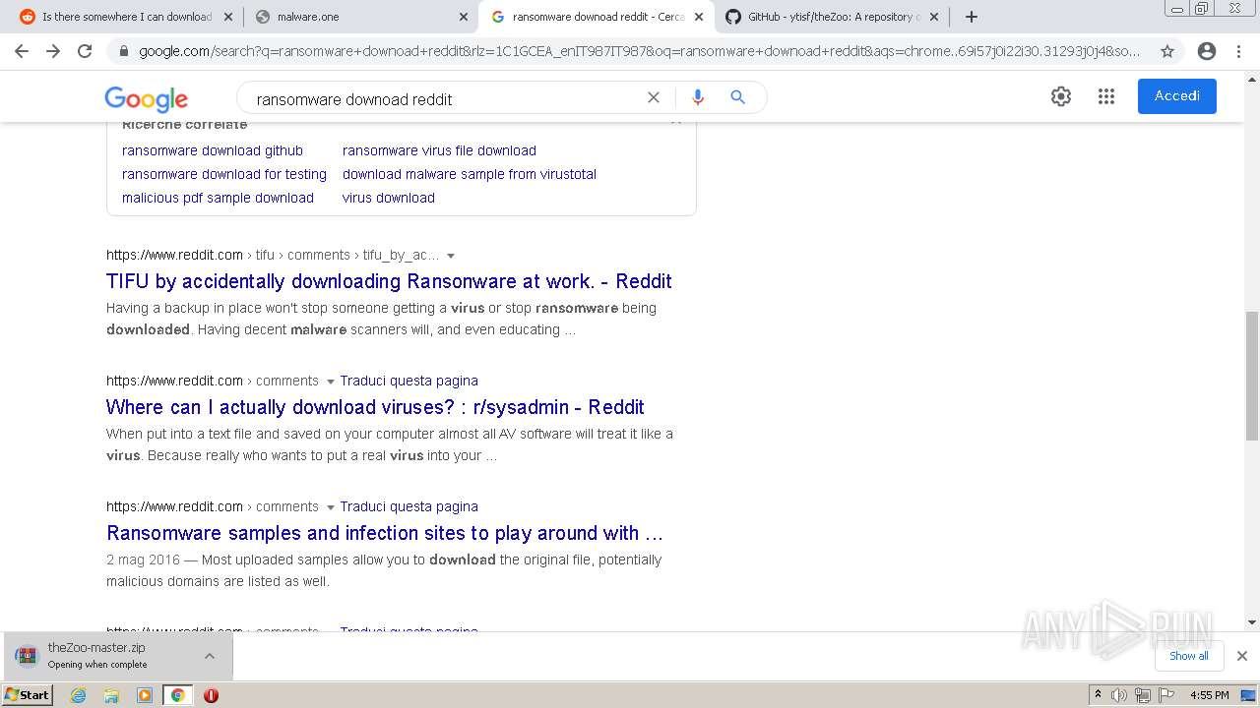Open TIFU accidentally downloading Ransonware result
1260x708 pixels.
point(389,281)
